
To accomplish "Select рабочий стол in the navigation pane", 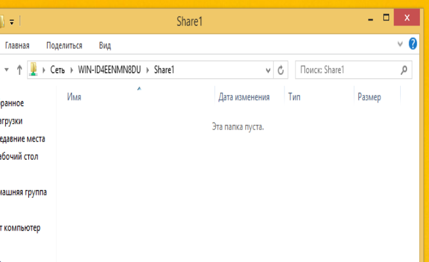I will point(19,157).
